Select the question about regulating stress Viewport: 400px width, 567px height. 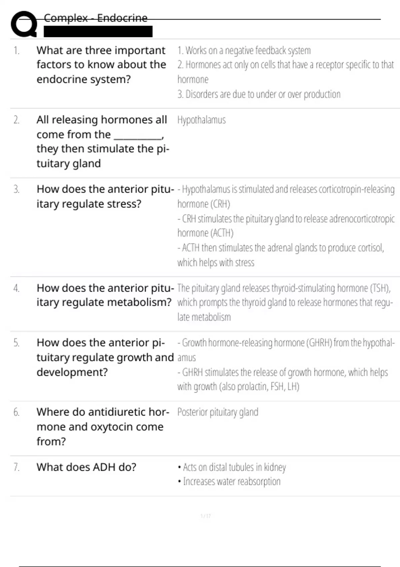(x=105, y=196)
